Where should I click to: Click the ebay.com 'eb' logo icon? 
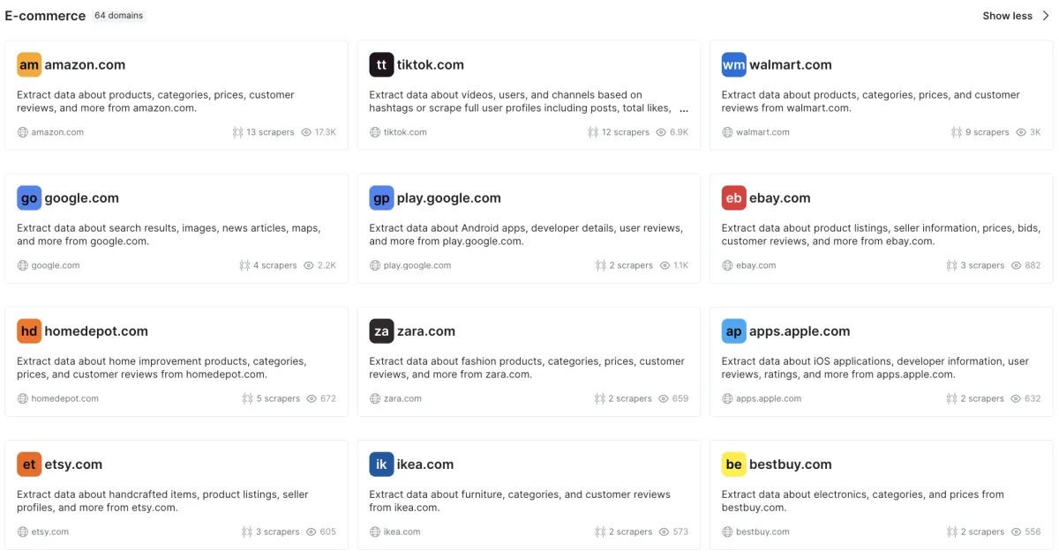click(x=733, y=198)
